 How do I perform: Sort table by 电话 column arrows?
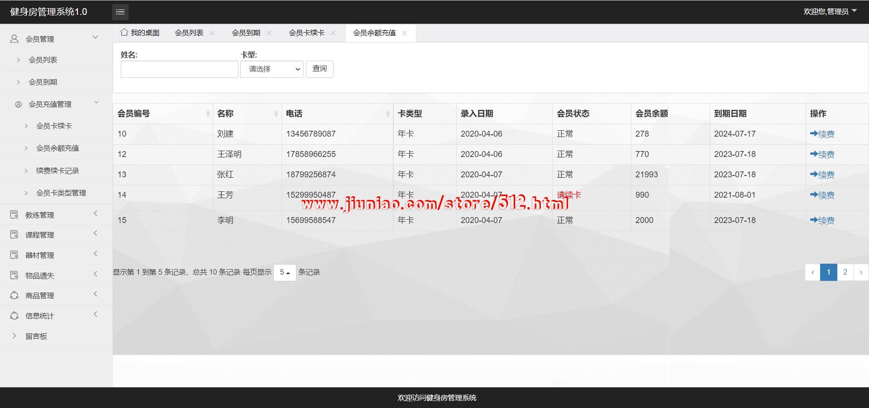coord(388,114)
